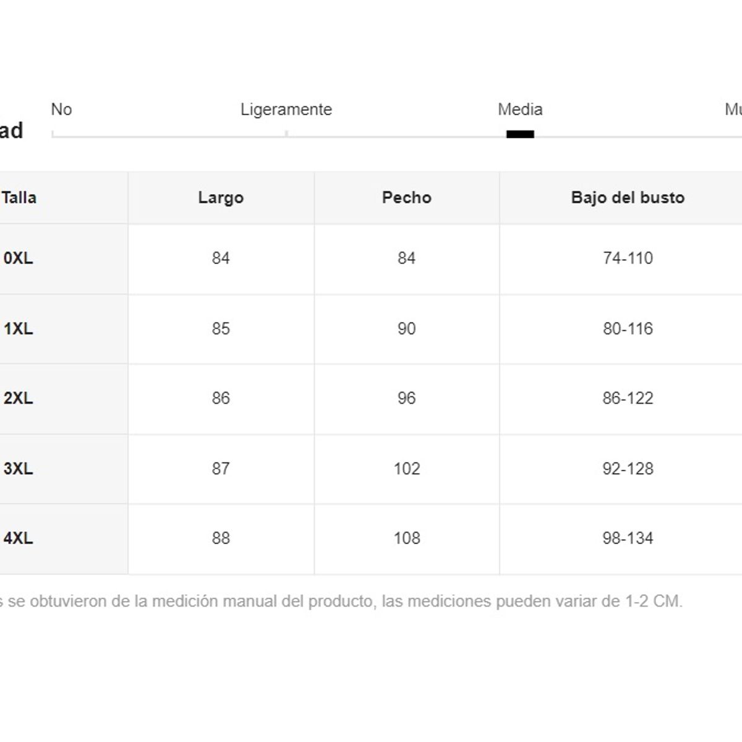Click the 96 chest value cell
The height and width of the screenshot is (742, 742).
coord(406,398)
